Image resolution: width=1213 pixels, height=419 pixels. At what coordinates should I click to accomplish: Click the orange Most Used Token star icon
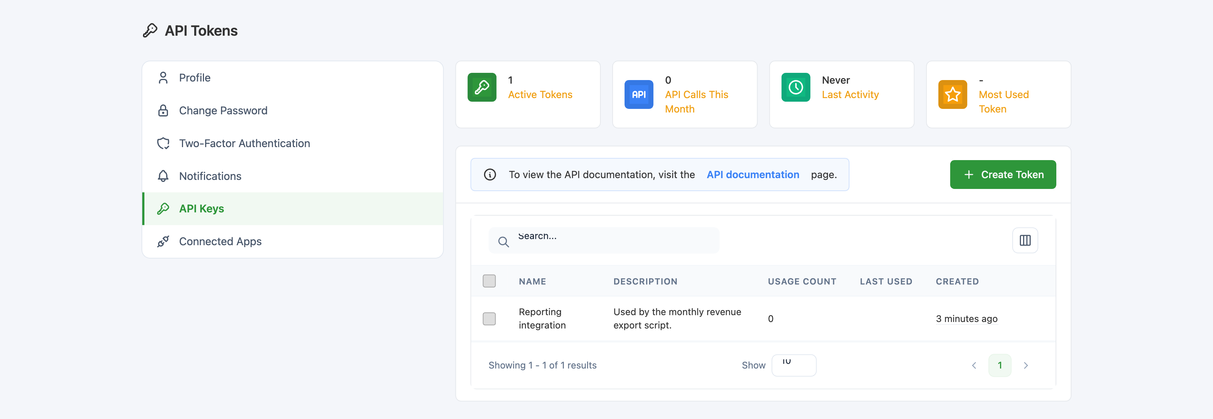(952, 94)
